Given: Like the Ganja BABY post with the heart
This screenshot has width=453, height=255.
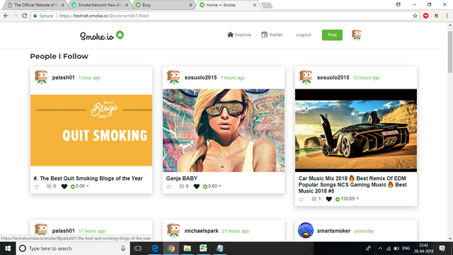Looking at the screenshot, I should click(197, 186).
